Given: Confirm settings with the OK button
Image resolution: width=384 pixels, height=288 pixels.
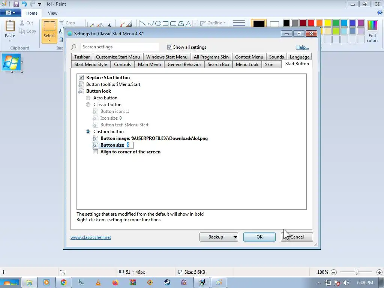Looking at the screenshot, I should pos(259,237).
